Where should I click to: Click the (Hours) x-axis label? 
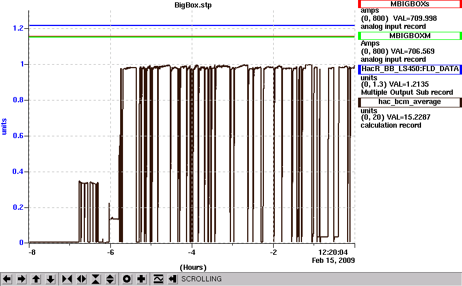pyautogui.click(x=193, y=268)
